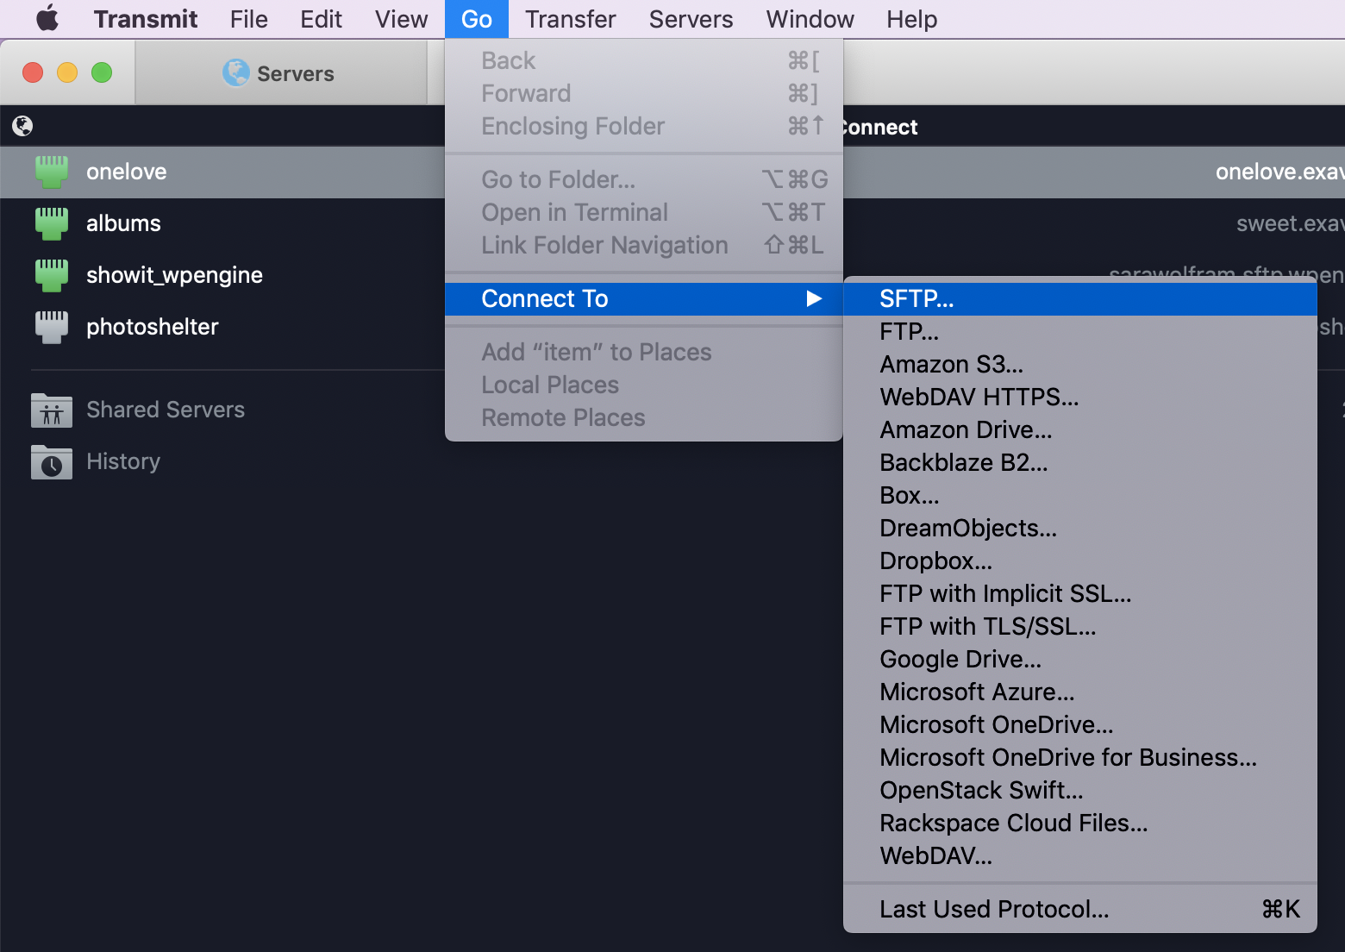Choose Backblaze B2 connection type
The height and width of the screenshot is (952, 1345).
963,462
